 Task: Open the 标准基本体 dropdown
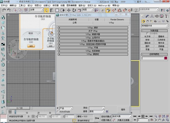(155, 26)
